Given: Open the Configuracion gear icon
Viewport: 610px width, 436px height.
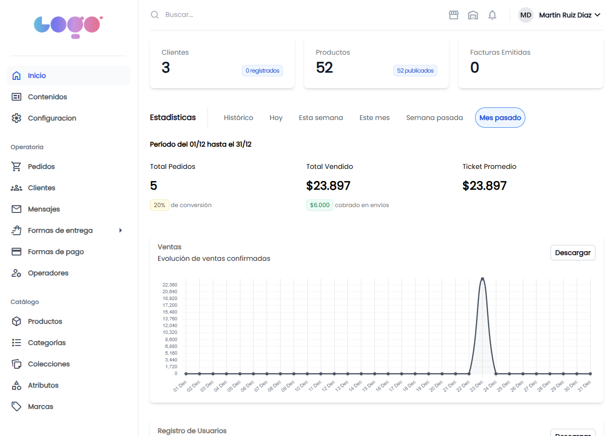Looking at the screenshot, I should (x=16, y=118).
